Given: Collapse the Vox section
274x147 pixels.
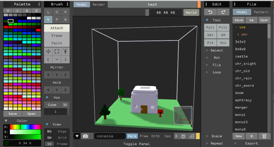Looking at the screenshot, I should (x=47, y=97).
